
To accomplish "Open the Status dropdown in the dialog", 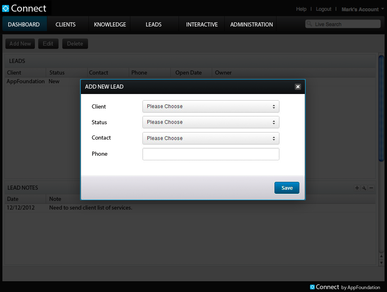I will [211, 122].
